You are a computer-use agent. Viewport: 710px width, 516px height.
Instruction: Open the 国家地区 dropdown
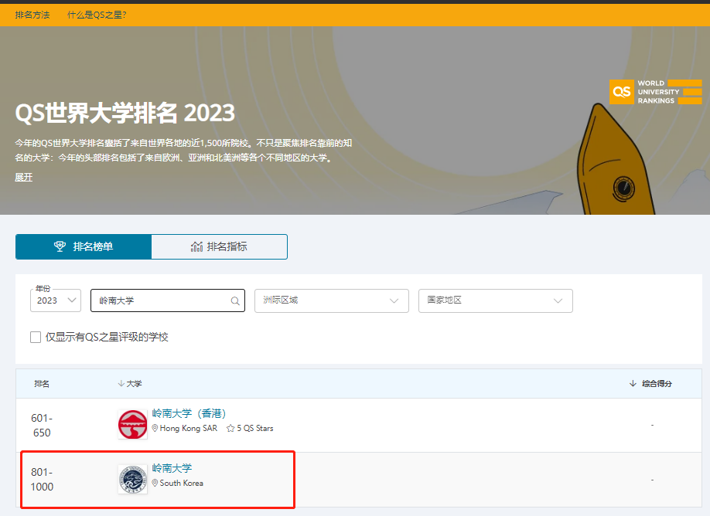(x=495, y=300)
